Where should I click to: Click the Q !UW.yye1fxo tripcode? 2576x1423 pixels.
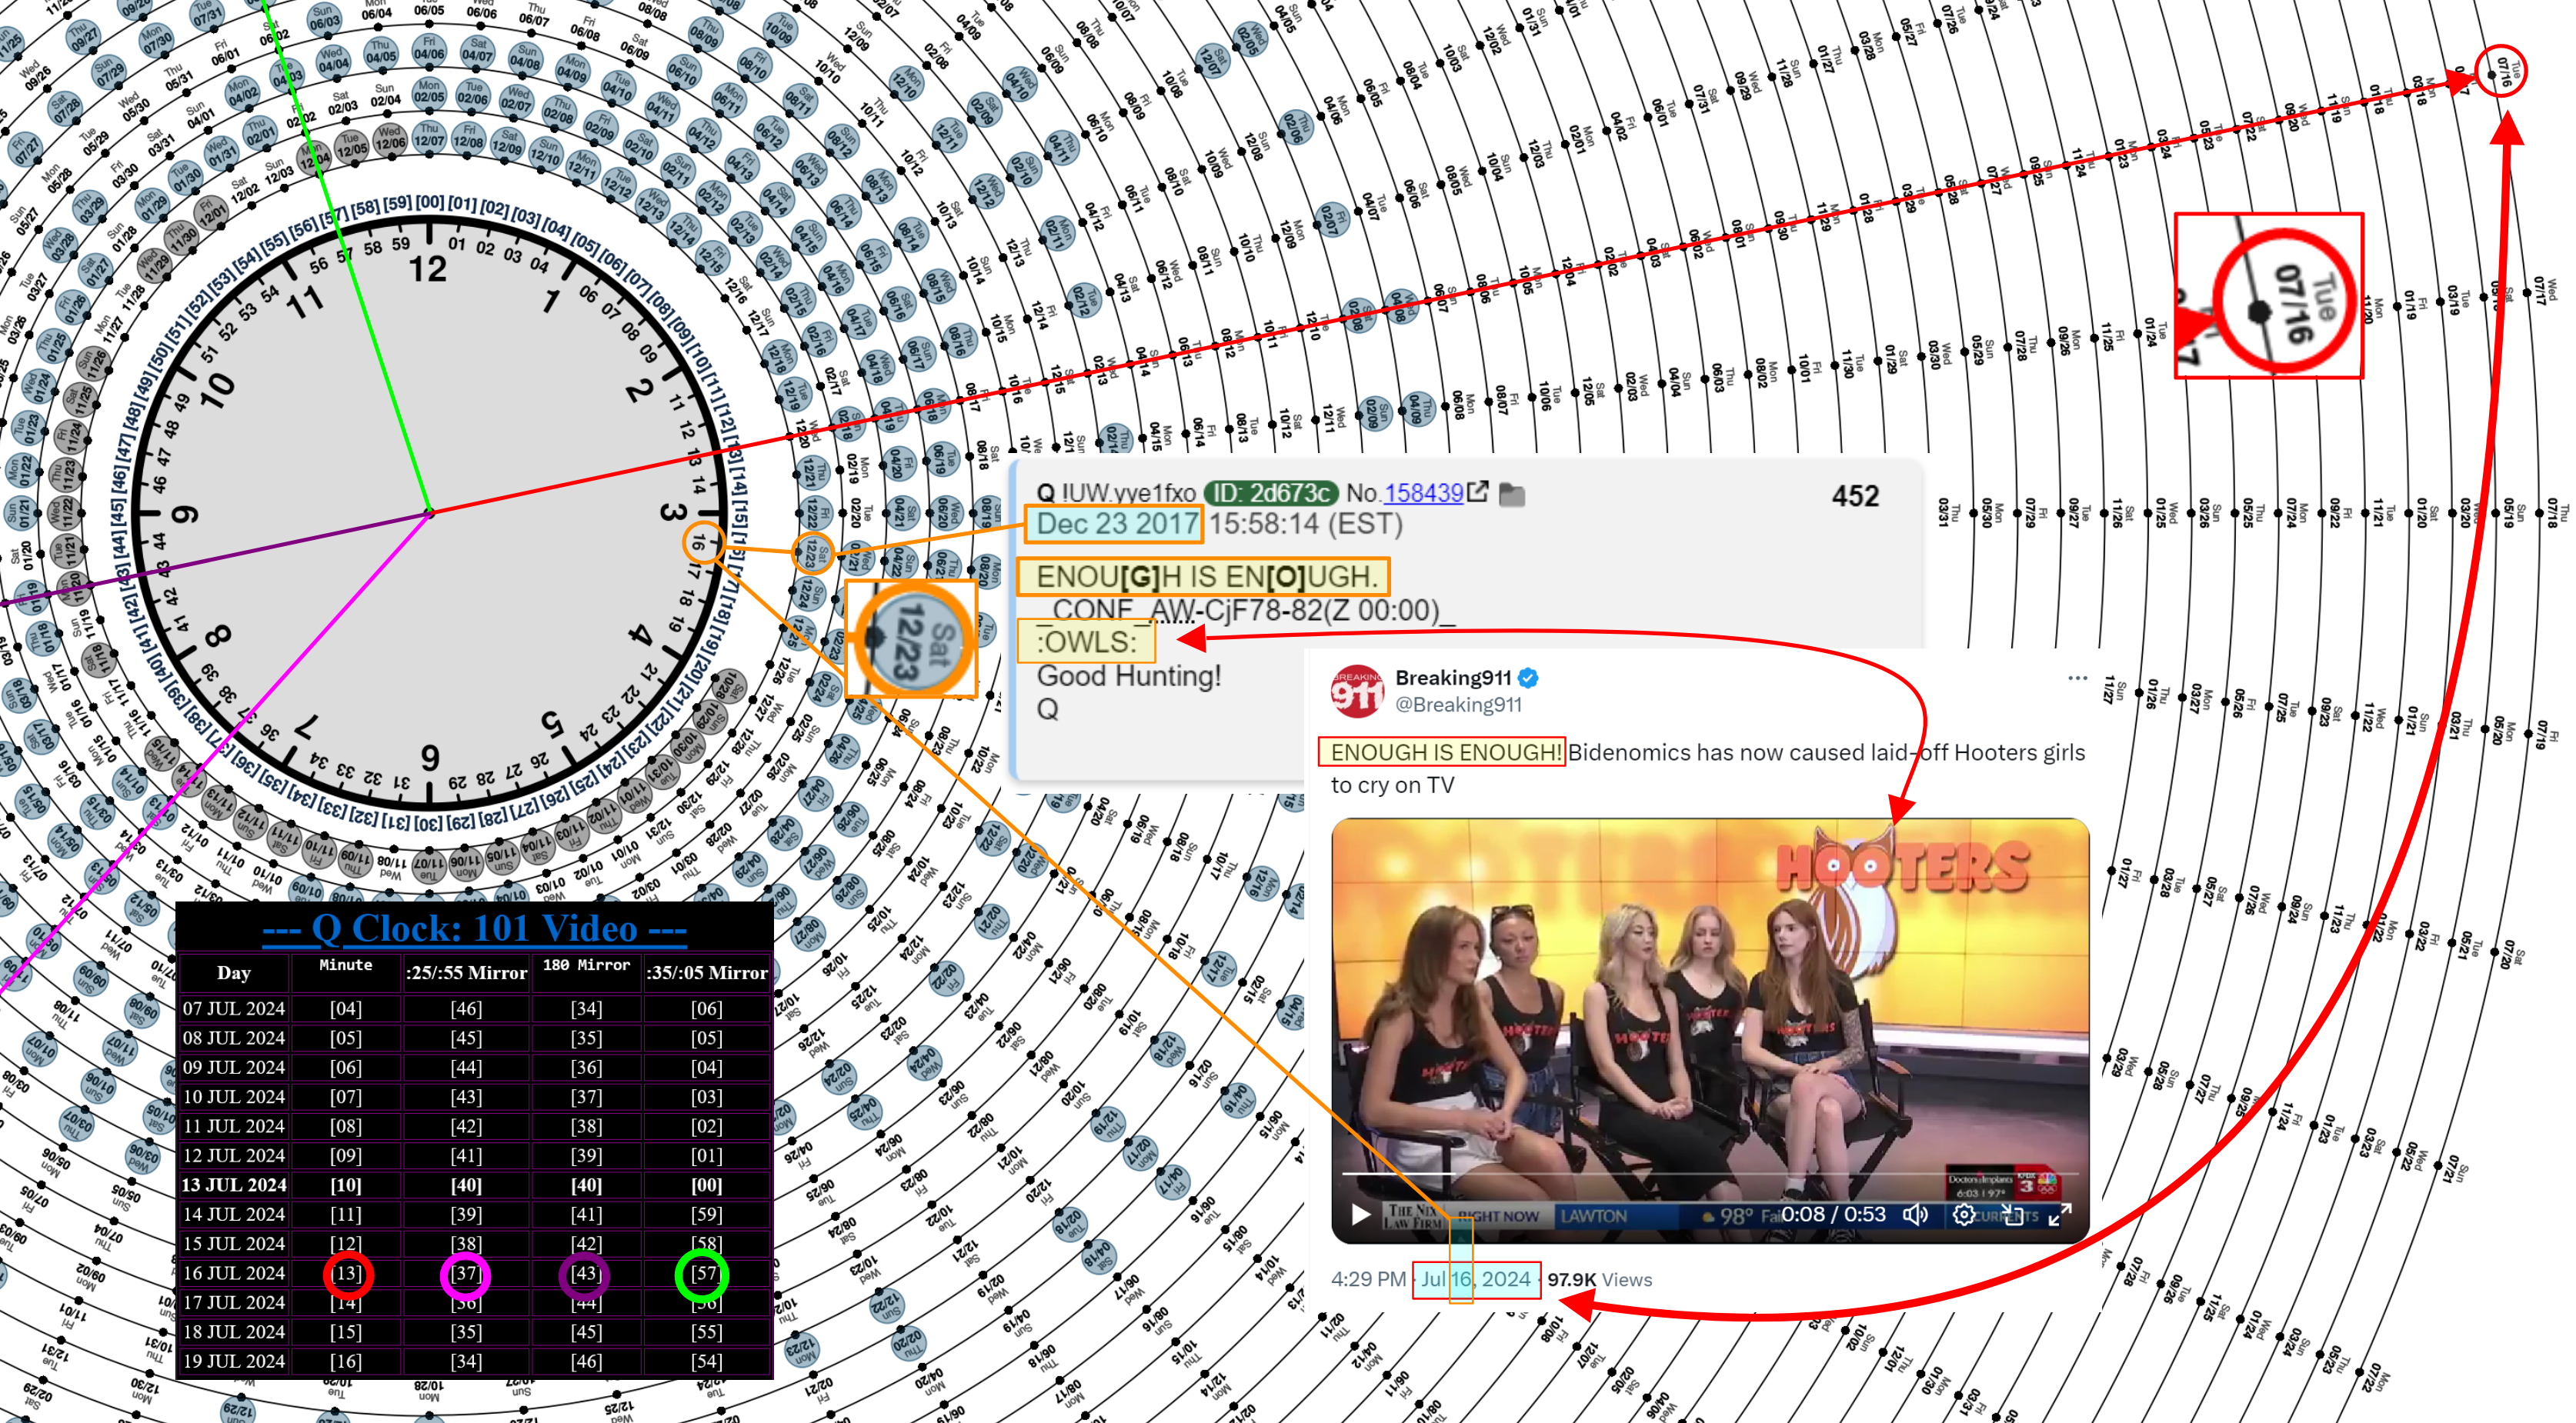click(1115, 493)
